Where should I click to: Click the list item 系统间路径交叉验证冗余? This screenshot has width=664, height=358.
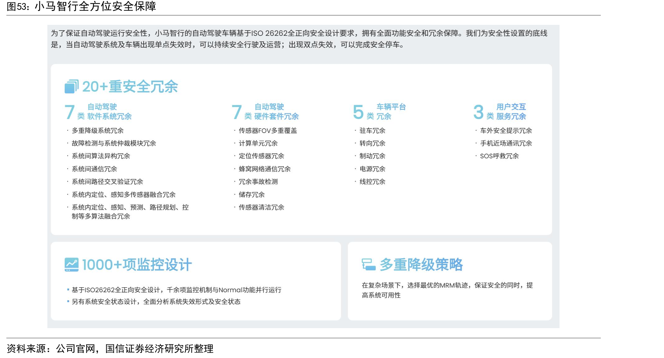[107, 182]
